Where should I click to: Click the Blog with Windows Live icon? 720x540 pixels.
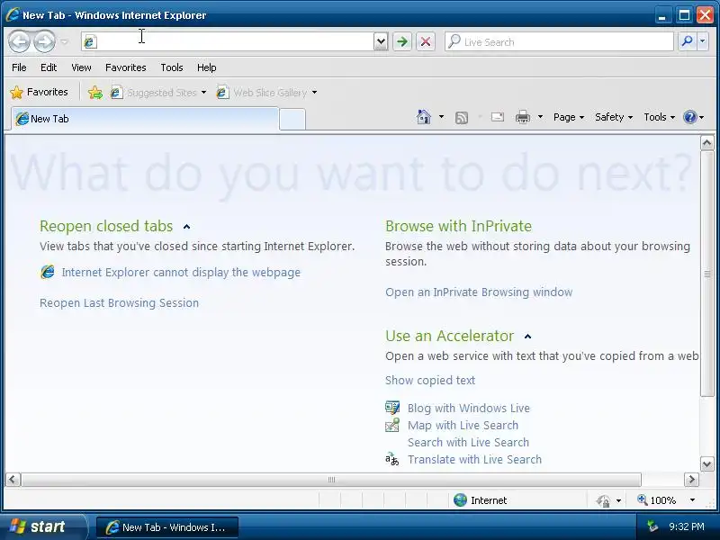[392, 408]
